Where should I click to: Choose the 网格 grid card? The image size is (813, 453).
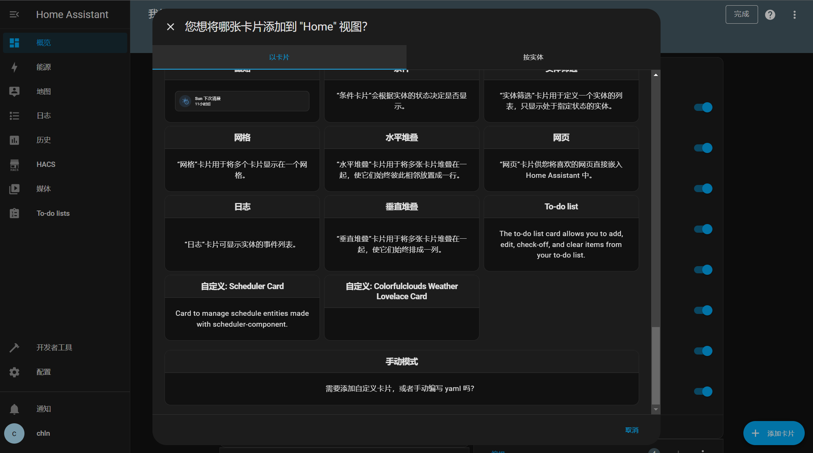[242, 159]
